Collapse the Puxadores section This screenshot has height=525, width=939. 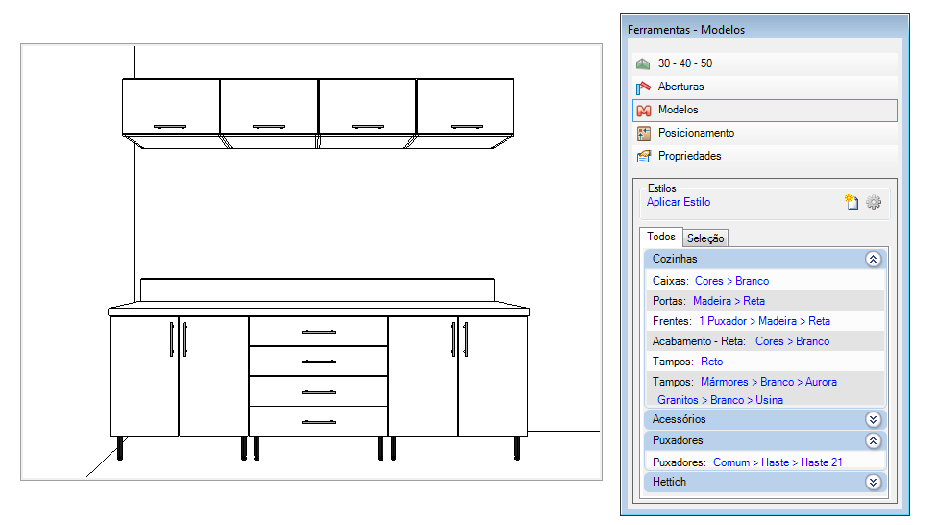coord(873,441)
